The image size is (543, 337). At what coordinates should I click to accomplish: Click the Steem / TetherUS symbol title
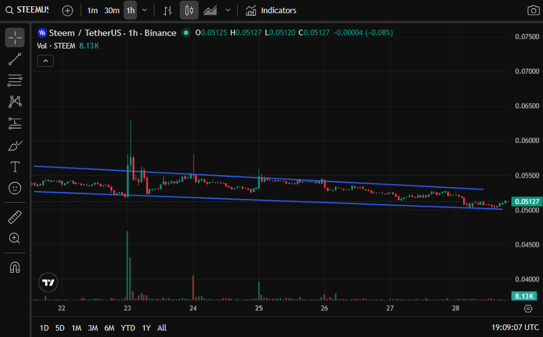(x=112, y=33)
